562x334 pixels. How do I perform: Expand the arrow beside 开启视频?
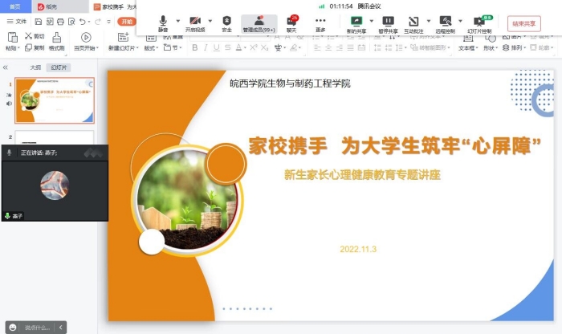pos(210,20)
